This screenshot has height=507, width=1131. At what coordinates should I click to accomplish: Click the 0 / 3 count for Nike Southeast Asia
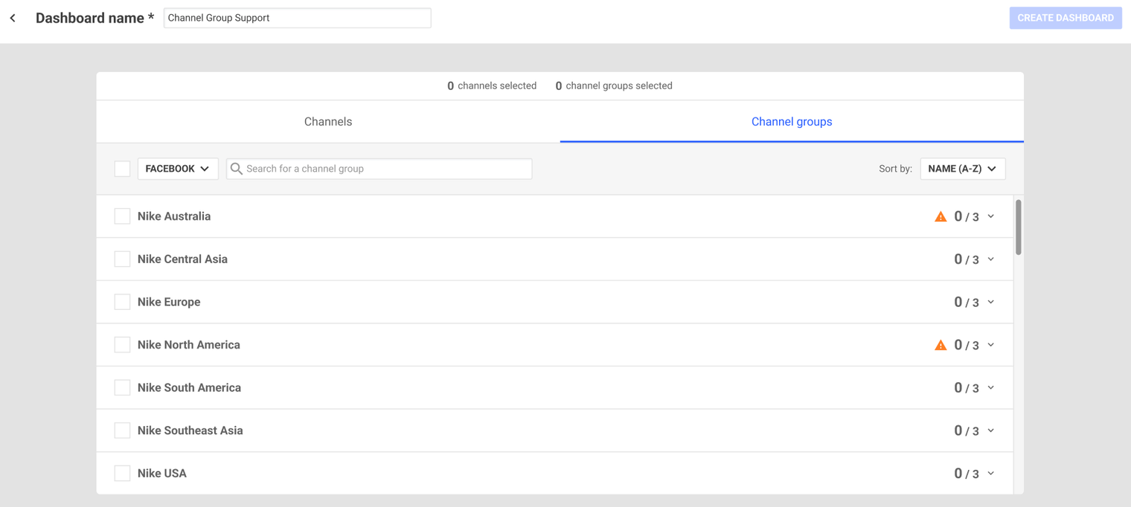(967, 431)
